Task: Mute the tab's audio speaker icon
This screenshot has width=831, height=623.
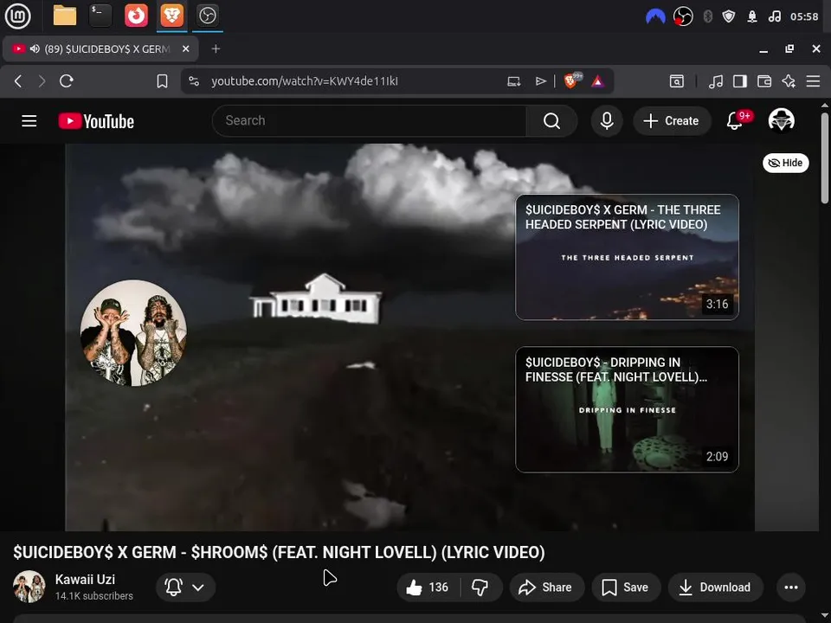Action: (35, 48)
